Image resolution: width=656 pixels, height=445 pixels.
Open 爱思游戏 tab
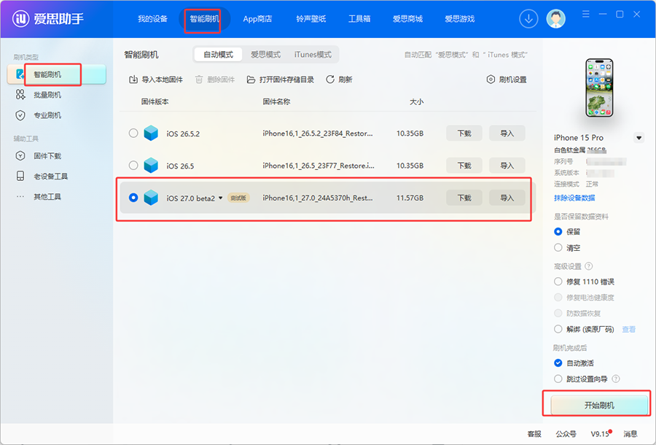click(x=459, y=19)
